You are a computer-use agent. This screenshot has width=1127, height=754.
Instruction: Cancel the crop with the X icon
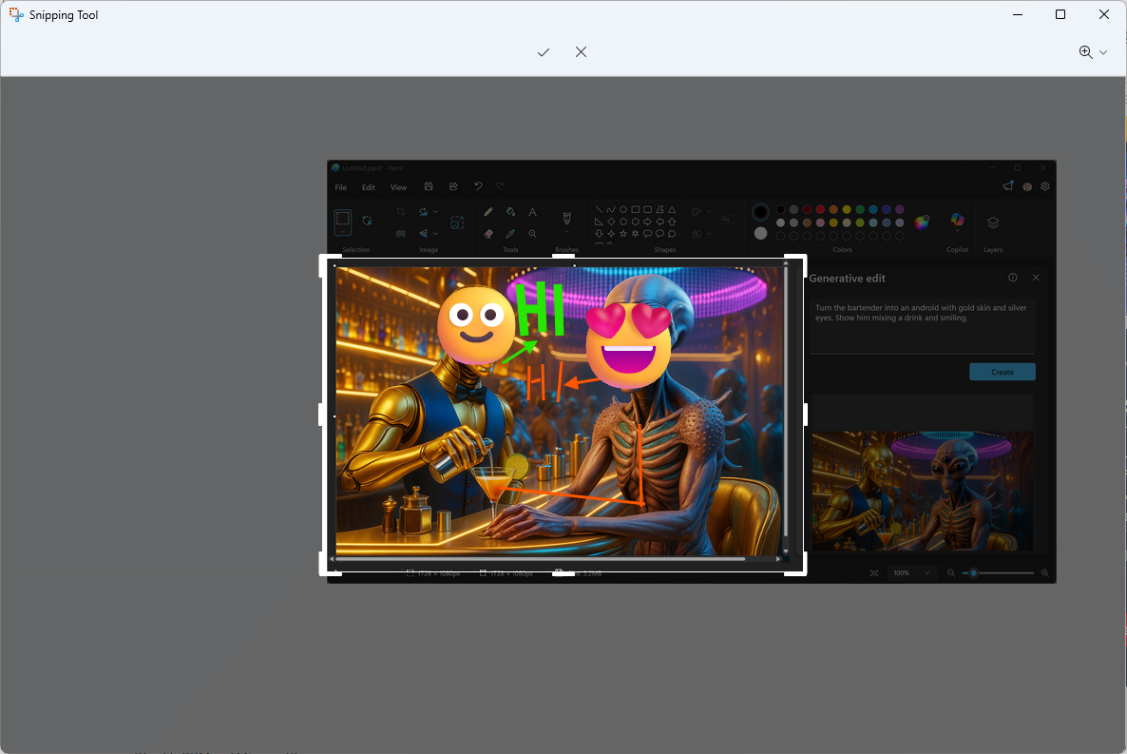[x=581, y=52]
